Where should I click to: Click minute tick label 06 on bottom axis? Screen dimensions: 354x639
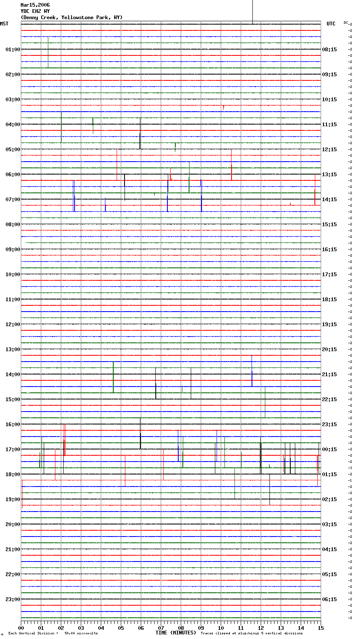[141, 628]
